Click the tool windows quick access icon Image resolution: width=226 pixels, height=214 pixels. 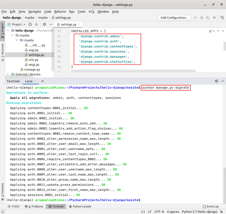3,212
